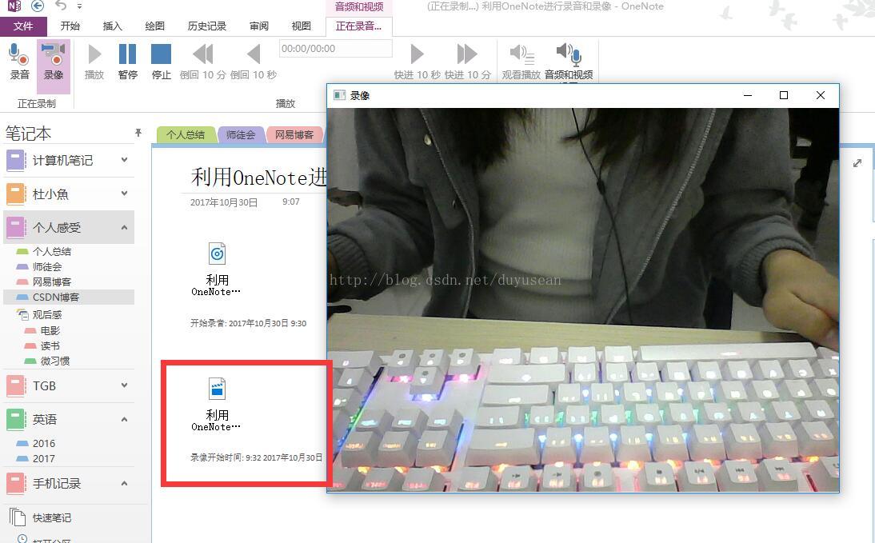Screen dimensions: 875x543
Task: Select 电影 section in sidebar
Action: point(50,331)
